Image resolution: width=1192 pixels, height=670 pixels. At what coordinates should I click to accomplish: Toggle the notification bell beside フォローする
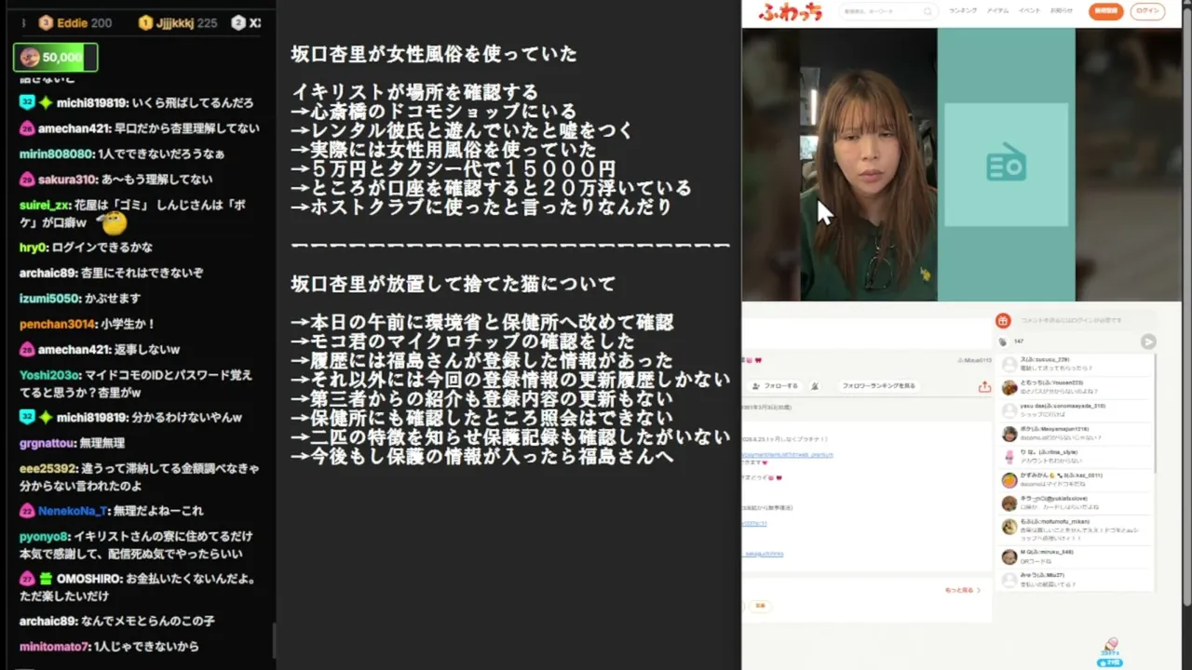tap(815, 385)
